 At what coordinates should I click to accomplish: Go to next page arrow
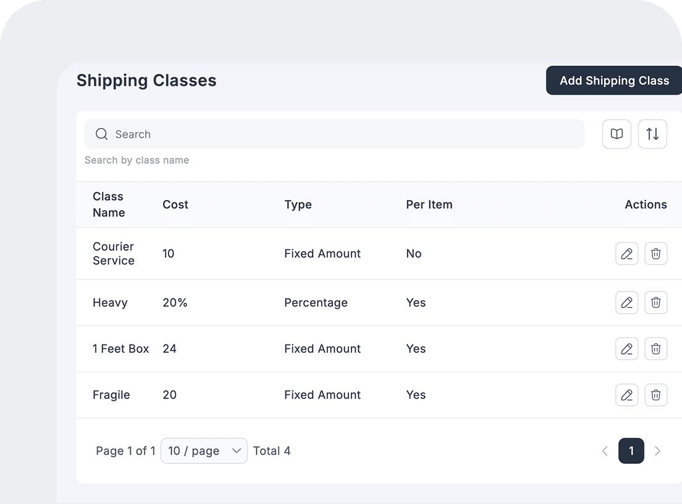point(657,451)
